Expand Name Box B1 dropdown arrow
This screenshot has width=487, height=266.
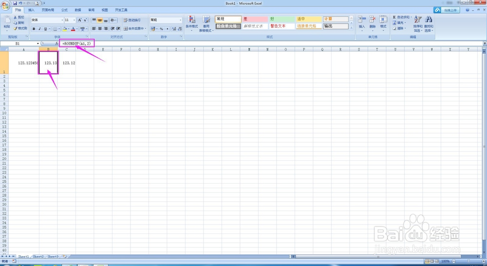(38, 43)
